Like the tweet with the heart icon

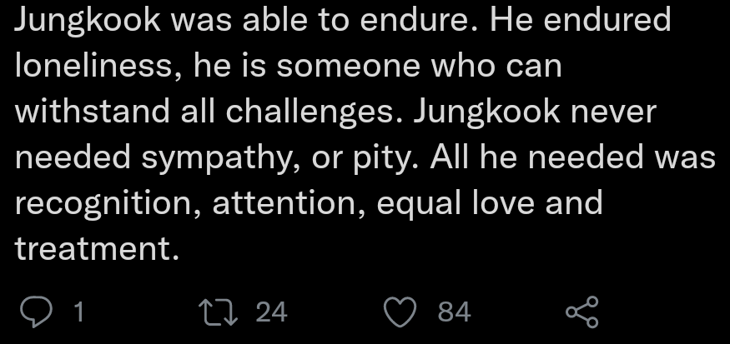pos(401,312)
